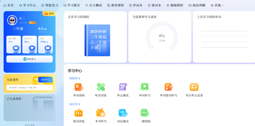Click the 正在学习的课程 title
The image size is (255, 126).
click(78, 17)
